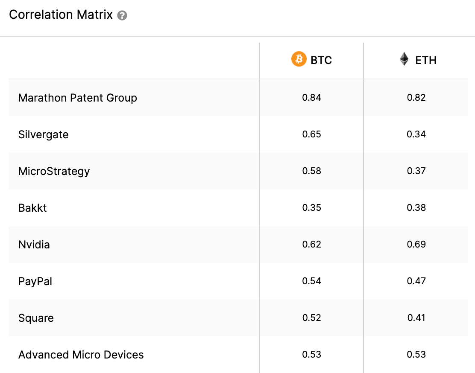Click the help question mark icon
475x373 pixels.
pos(122,15)
